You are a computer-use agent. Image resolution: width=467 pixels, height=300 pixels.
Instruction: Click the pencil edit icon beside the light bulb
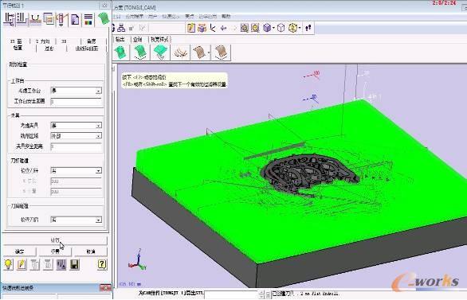(x=22, y=264)
